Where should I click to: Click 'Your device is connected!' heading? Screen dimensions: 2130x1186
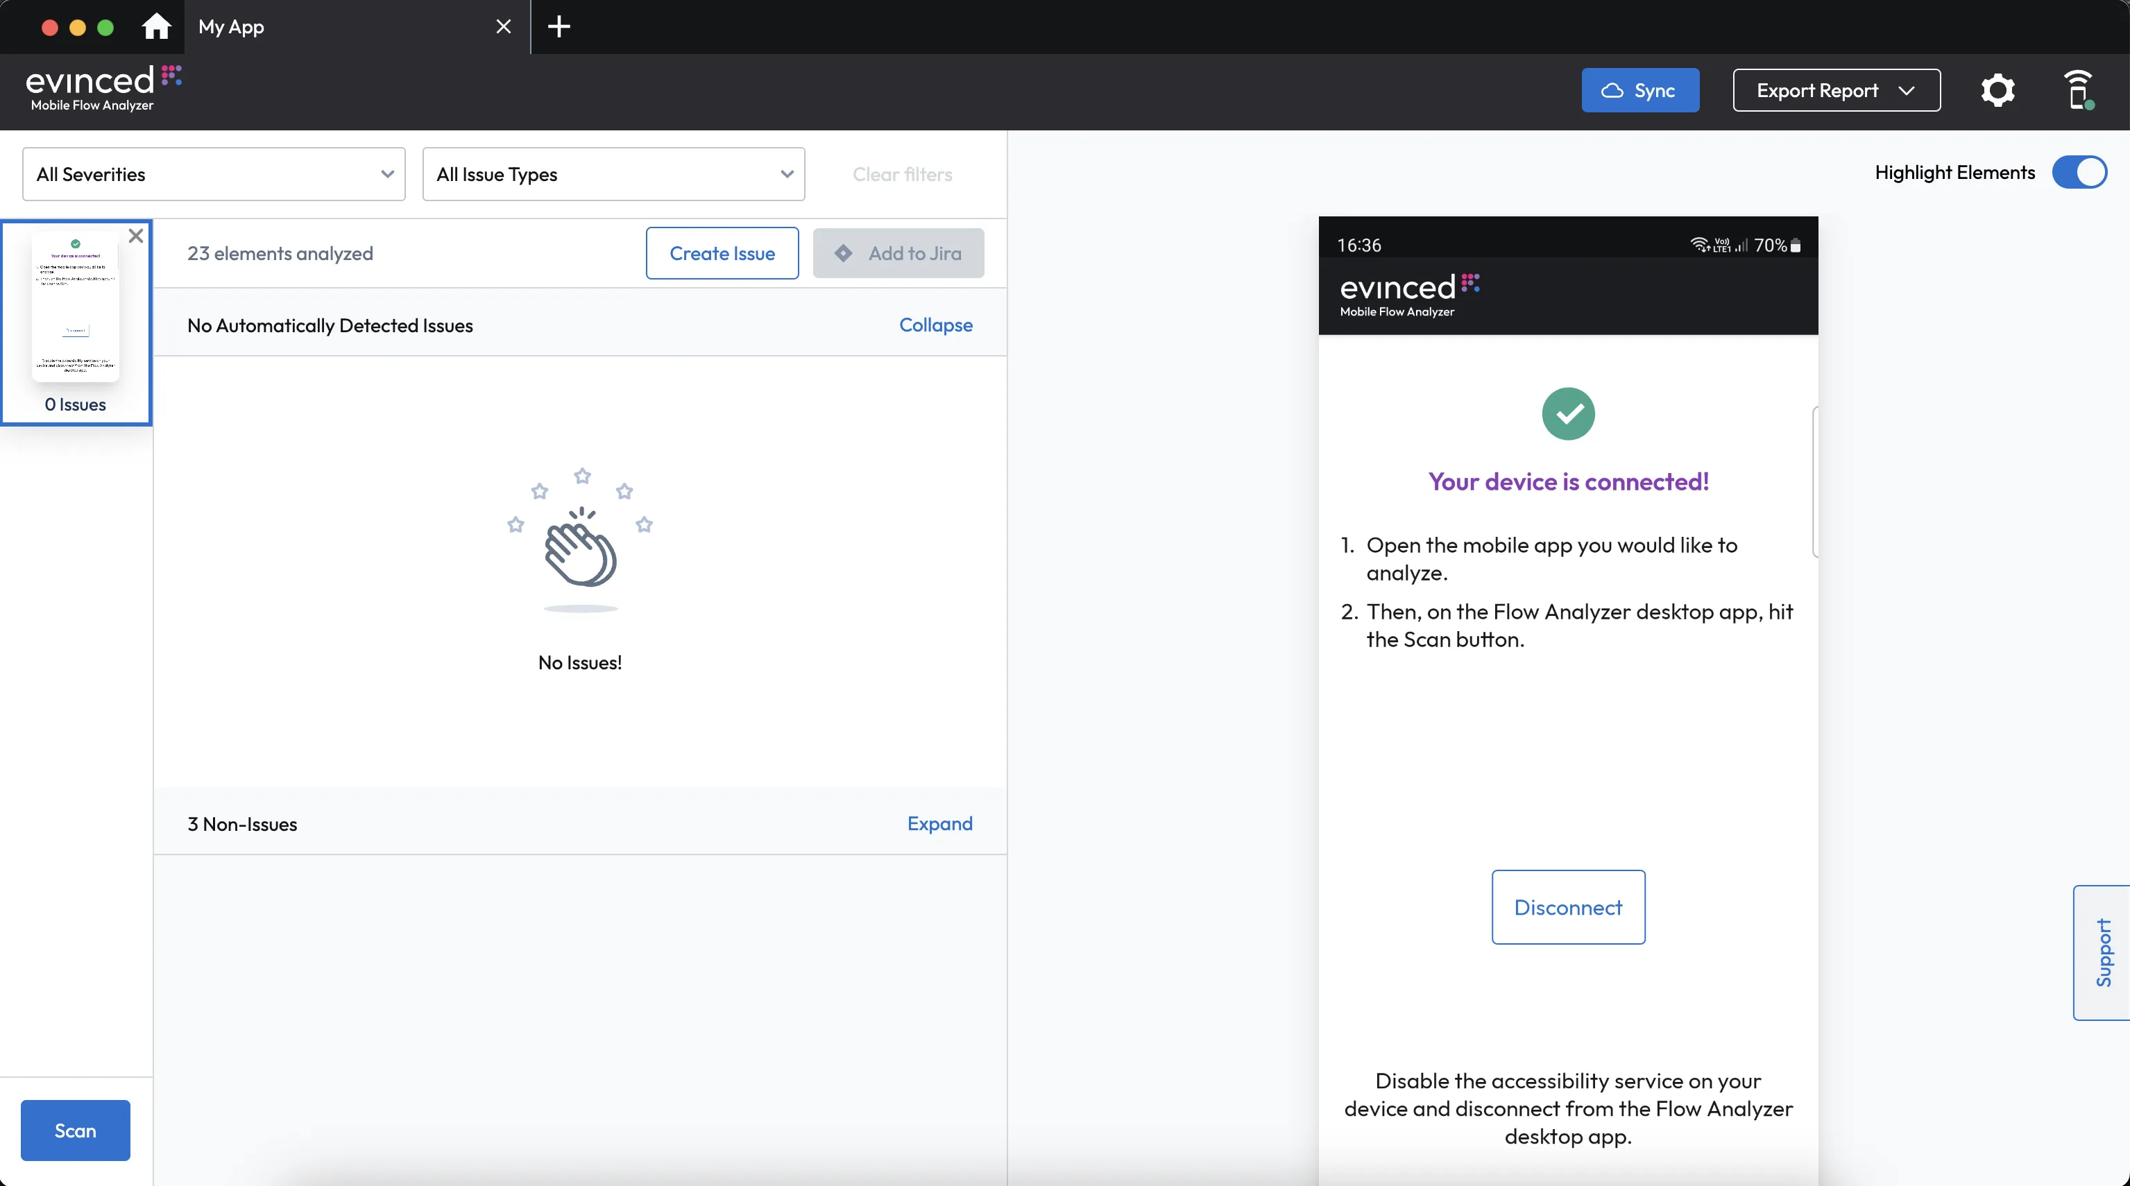coord(1568,482)
